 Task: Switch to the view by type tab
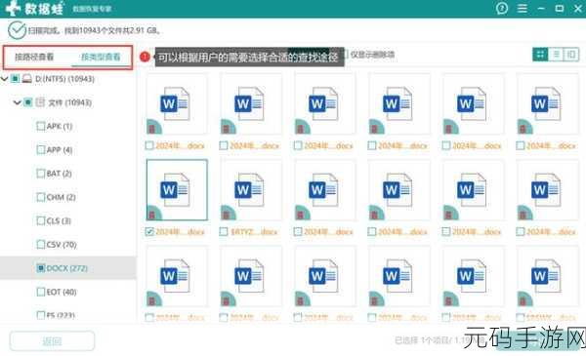(101, 58)
